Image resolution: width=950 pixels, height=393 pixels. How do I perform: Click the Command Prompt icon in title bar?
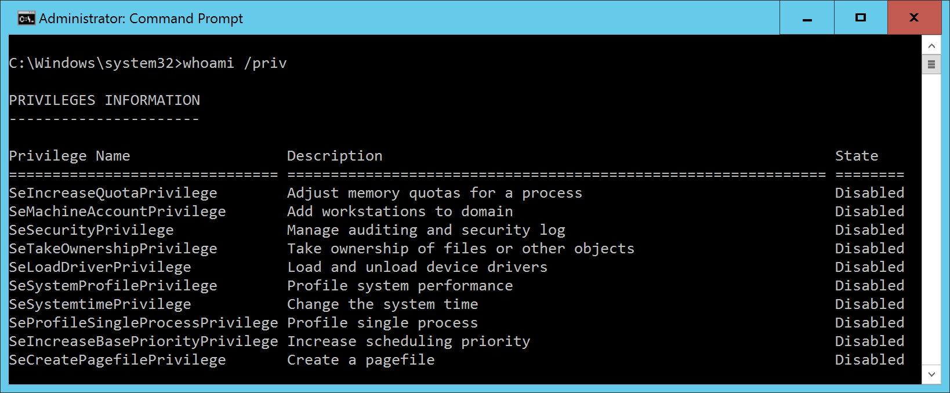tap(26, 19)
